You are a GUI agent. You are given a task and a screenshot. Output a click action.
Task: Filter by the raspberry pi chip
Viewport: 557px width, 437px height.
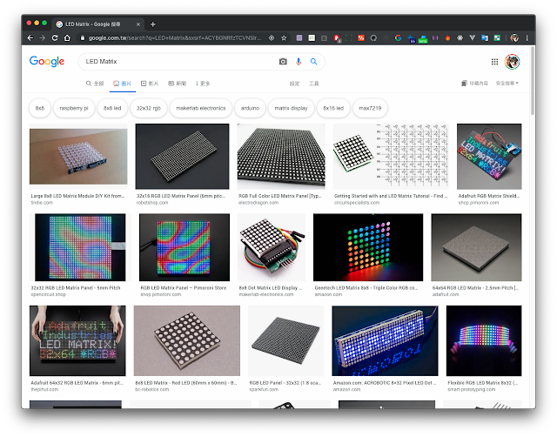tap(74, 108)
